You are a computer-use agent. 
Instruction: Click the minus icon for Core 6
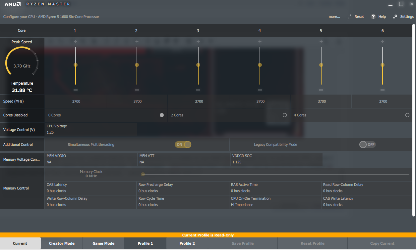(x=383, y=90)
